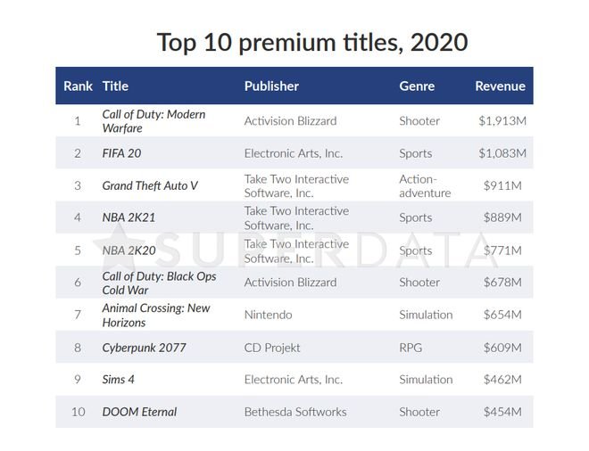Click the Title column header
The image size is (589, 451).
(115, 86)
